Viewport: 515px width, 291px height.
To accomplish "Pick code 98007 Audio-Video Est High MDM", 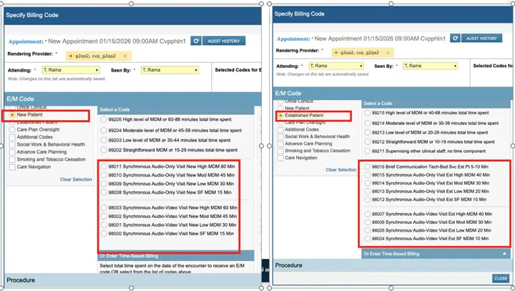I will (x=368, y=214).
